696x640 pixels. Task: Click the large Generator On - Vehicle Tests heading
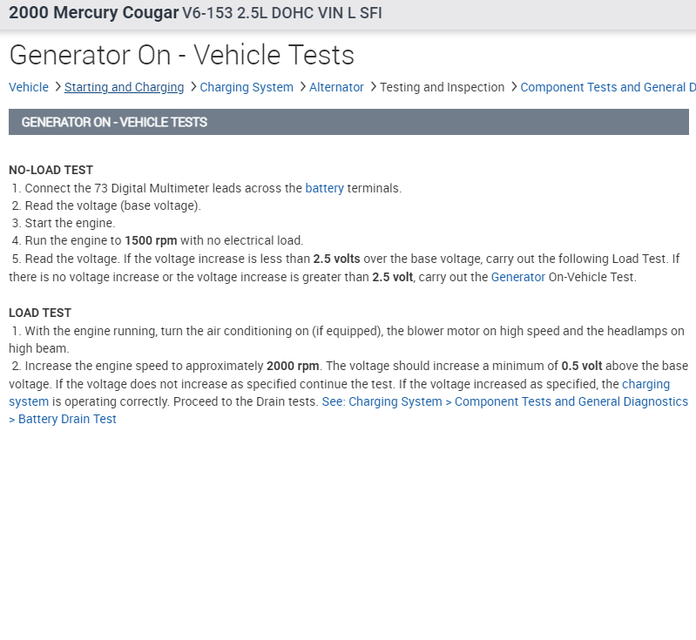[x=181, y=56]
